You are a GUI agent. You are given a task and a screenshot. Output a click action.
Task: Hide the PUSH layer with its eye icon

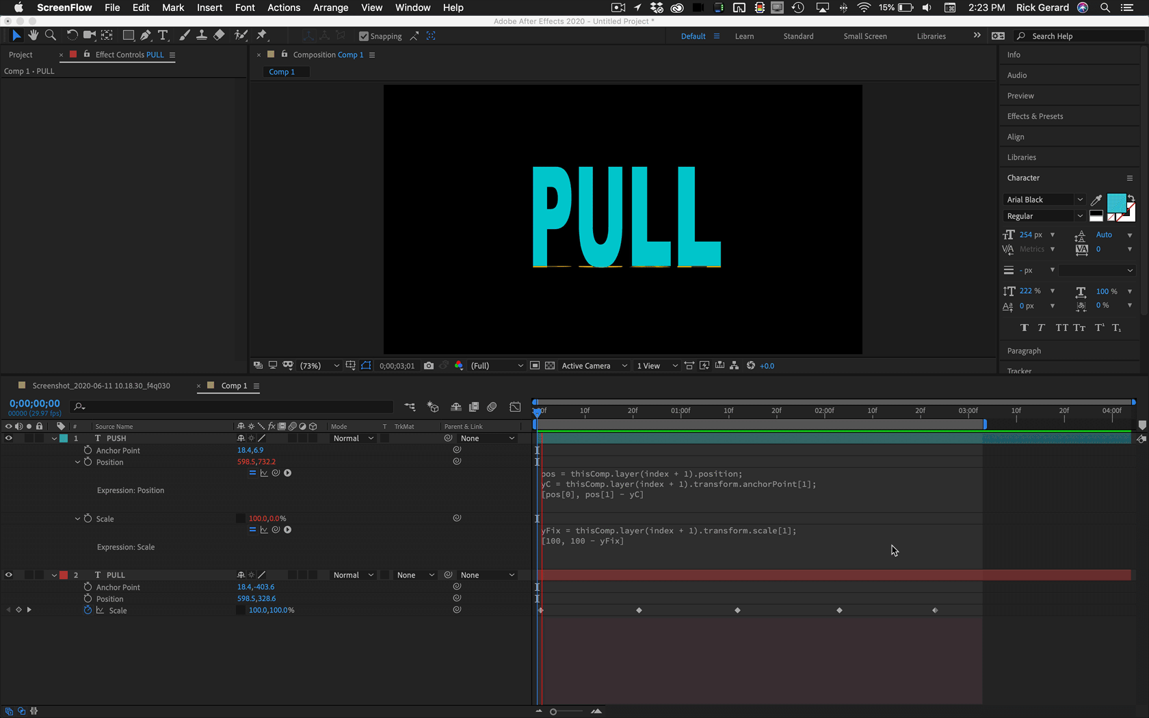coord(9,438)
